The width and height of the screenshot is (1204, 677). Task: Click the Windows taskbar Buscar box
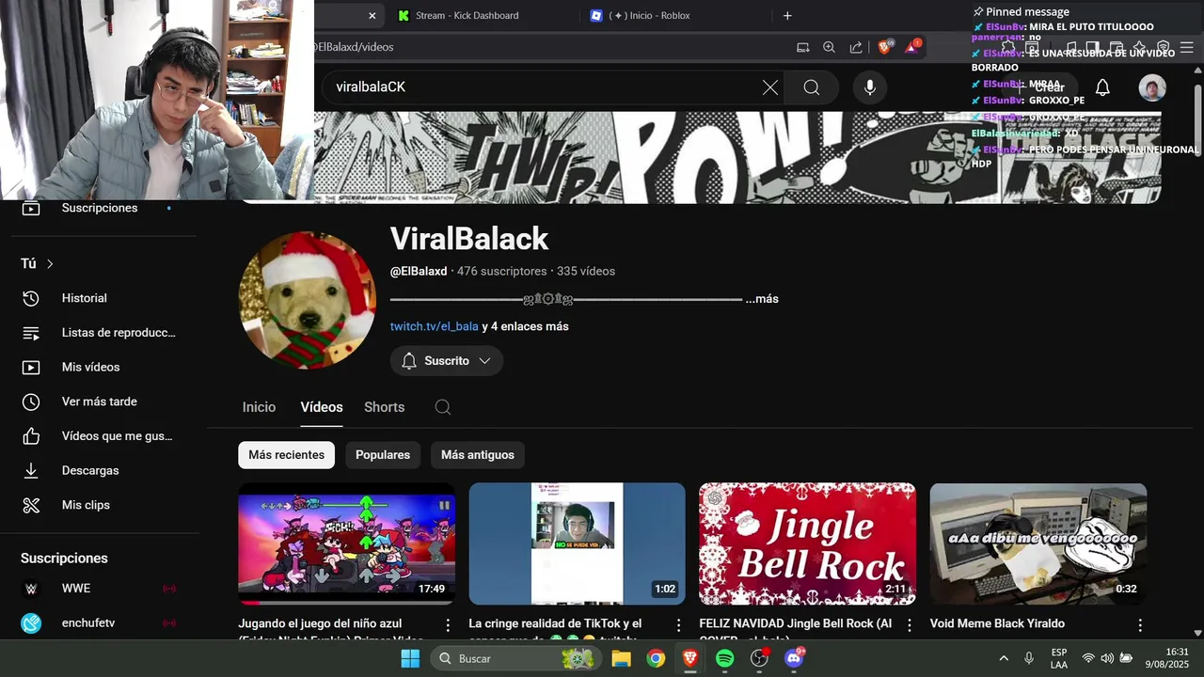[515, 658]
